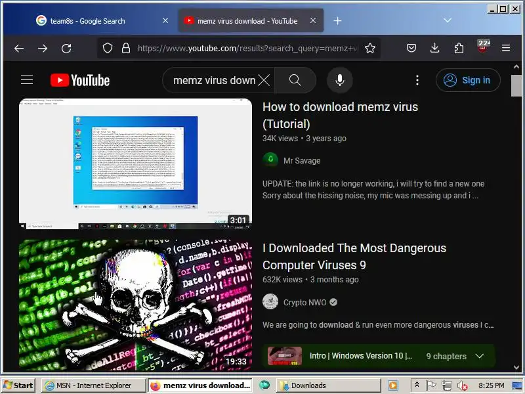Click the taskbar media player icon
The height and width of the screenshot is (394, 525).
tap(393, 385)
